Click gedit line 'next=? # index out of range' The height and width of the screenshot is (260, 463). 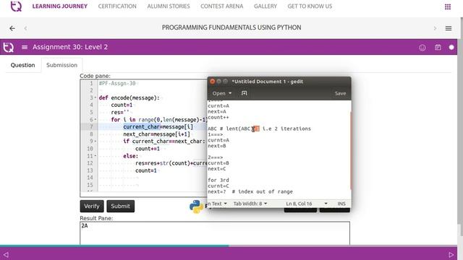pyautogui.click(x=250, y=191)
